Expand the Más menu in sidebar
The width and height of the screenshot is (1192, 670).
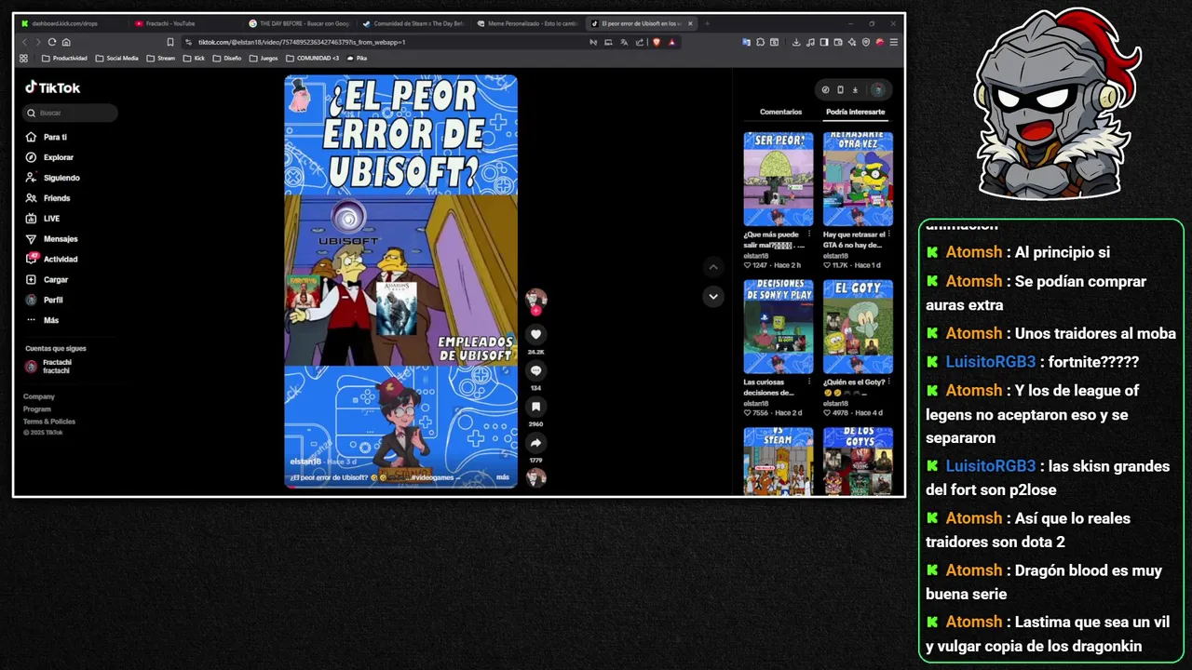click(x=43, y=320)
